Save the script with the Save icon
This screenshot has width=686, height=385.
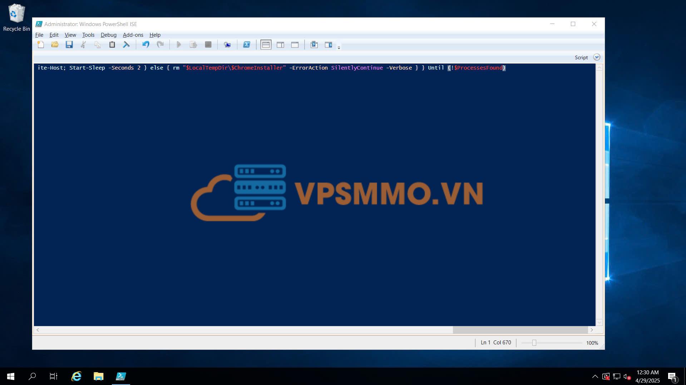[x=69, y=45]
